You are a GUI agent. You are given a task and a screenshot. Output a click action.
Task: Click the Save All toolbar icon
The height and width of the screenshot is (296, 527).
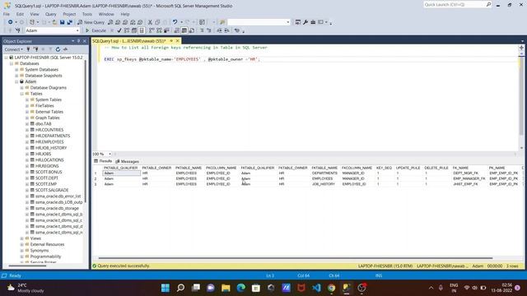pyautogui.click(x=69, y=22)
